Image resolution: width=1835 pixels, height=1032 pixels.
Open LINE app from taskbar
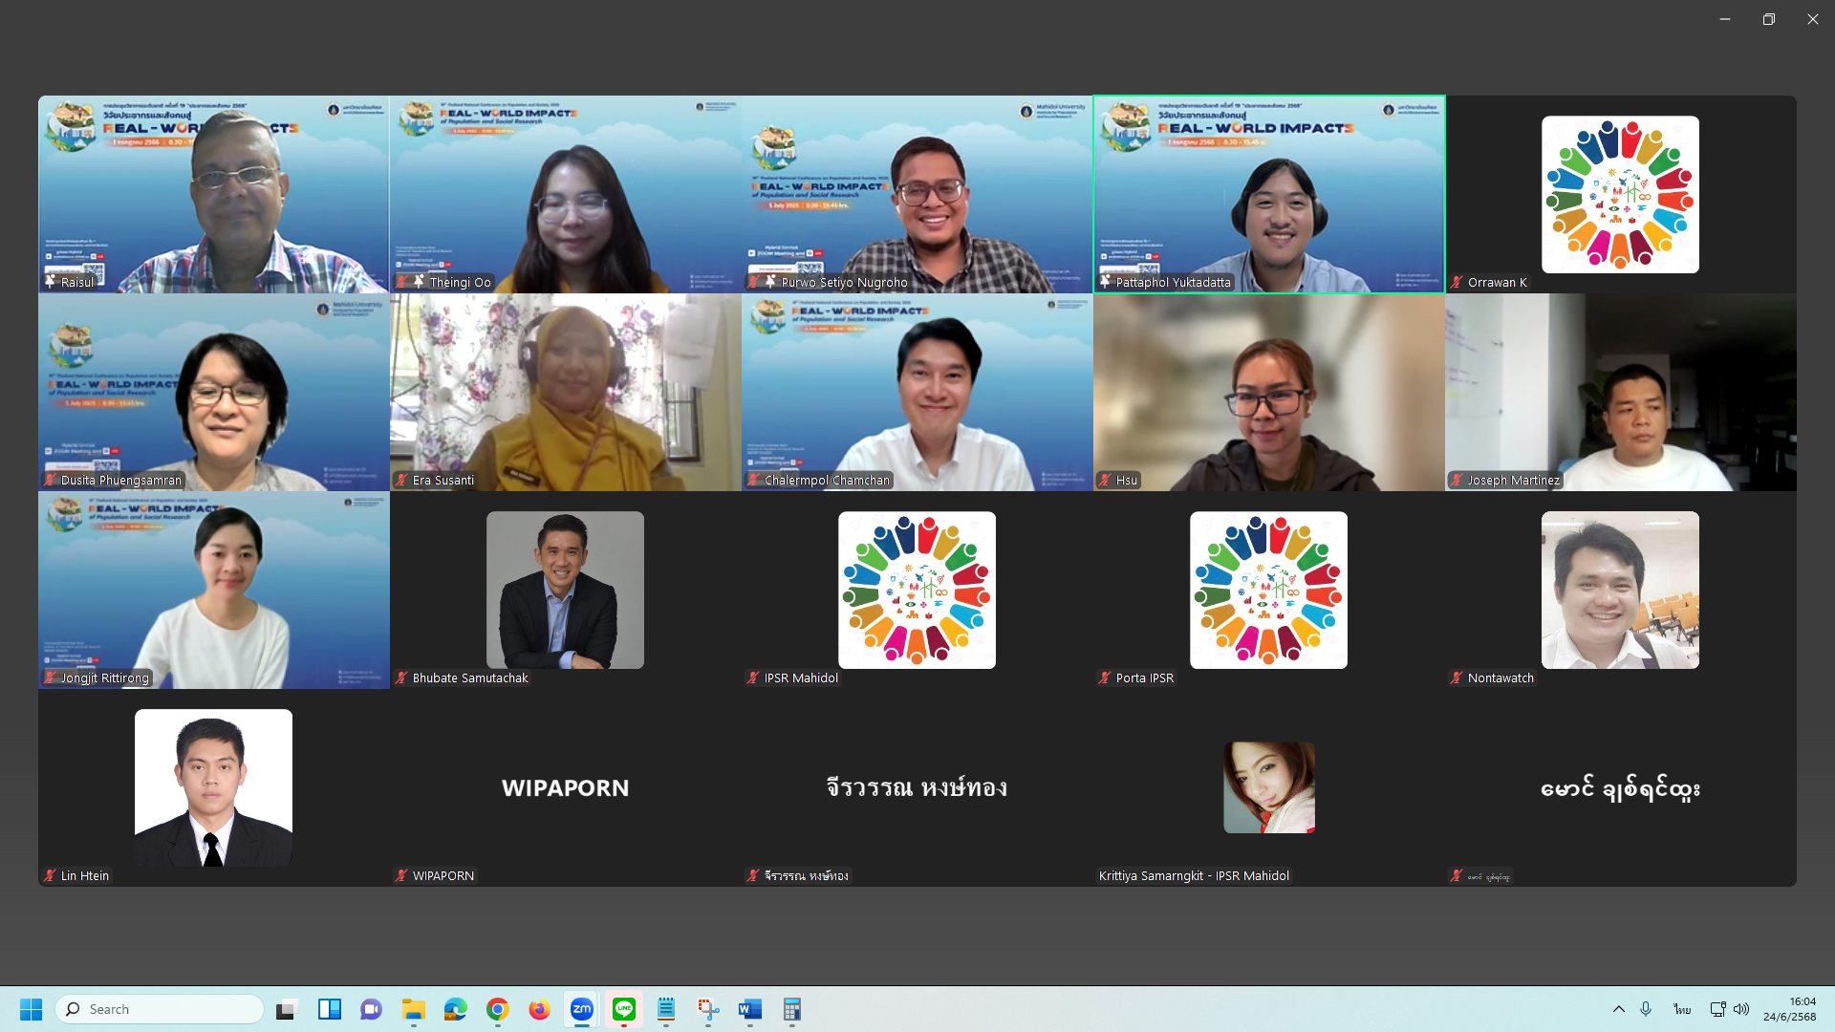[x=624, y=1009]
